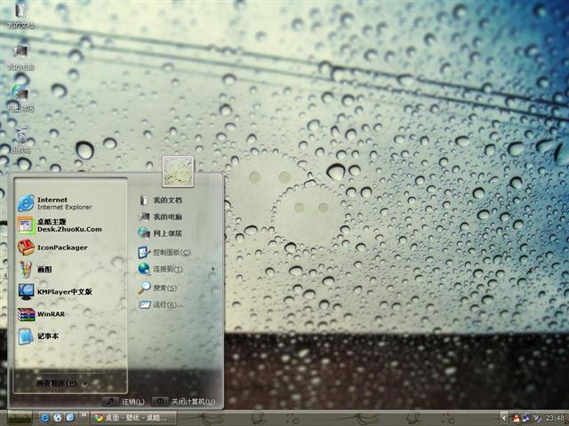Screen dimensions: 569x426
Task: Open IconPackager in the Start menu
Action: point(53,248)
